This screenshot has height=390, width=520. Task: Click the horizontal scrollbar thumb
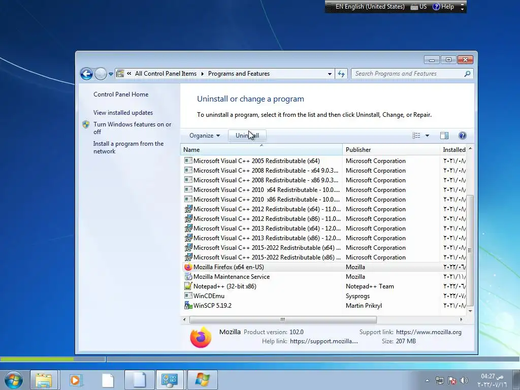tap(283, 320)
